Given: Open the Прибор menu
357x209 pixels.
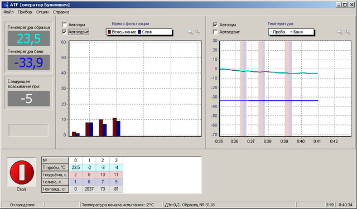Looking at the screenshot, I should click(x=25, y=12).
